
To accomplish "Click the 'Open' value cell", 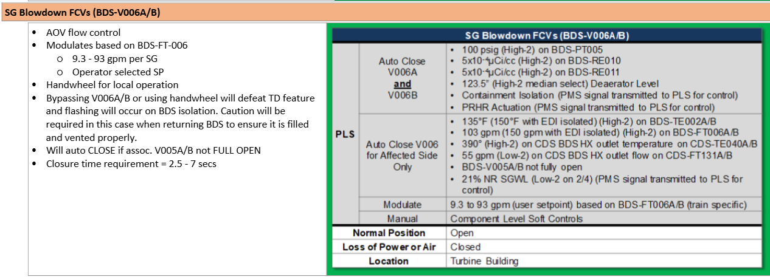I will [x=604, y=233].
